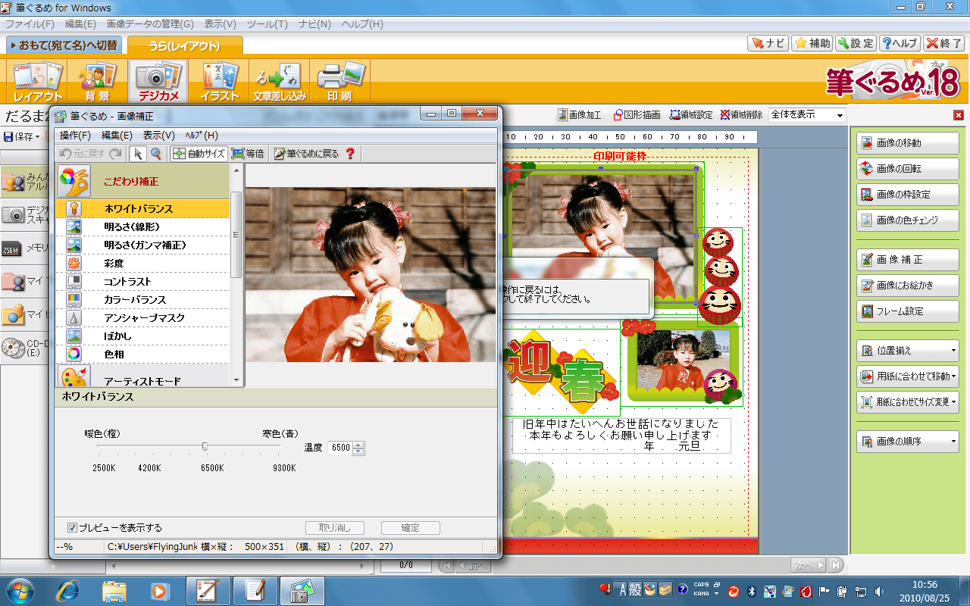Screen dimensions: 970x606
Task: Select ぼかし in correction list
Action: coord(142,336)
